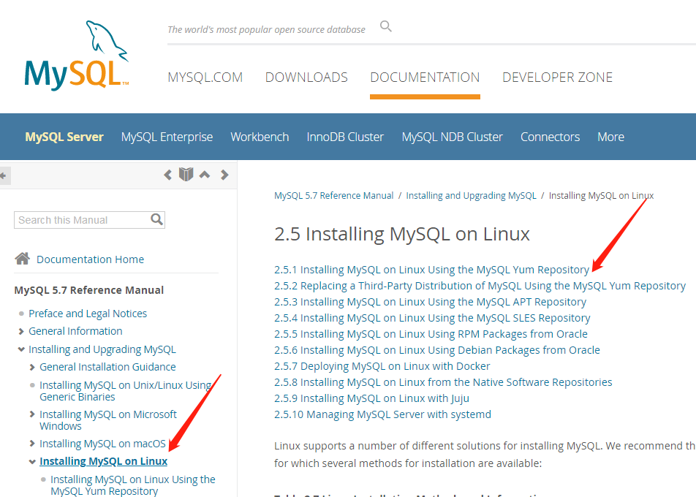Open Installing MySQL on Unix/Linux Generic Binaries
696x497 pixels.
click(125, 391)
